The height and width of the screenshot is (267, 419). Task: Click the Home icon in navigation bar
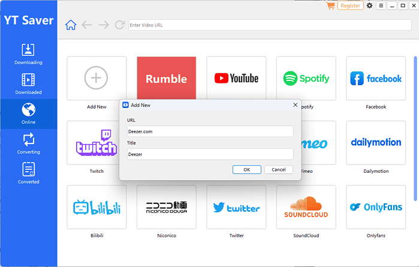pyautogui.click(x=71, y=25)
